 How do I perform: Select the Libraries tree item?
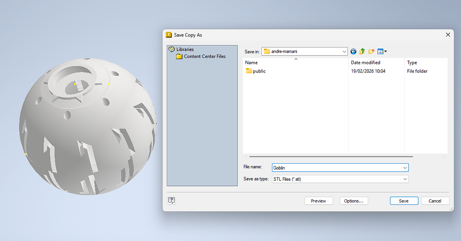point(185,49)
